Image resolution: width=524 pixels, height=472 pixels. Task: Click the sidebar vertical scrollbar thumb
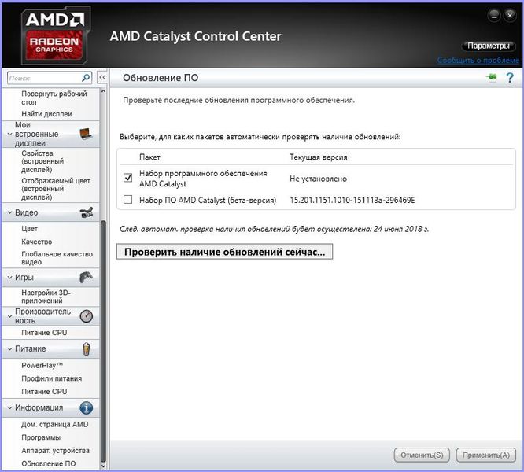[103, 341]
